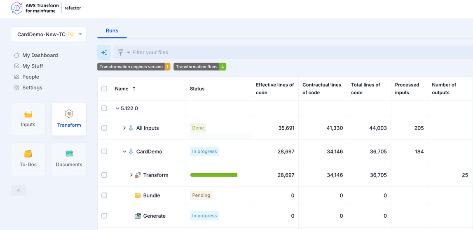The height and width of the screenshot is (230, 473).
Task: Click the Documents pictures icon
Action: coord(69,154)
